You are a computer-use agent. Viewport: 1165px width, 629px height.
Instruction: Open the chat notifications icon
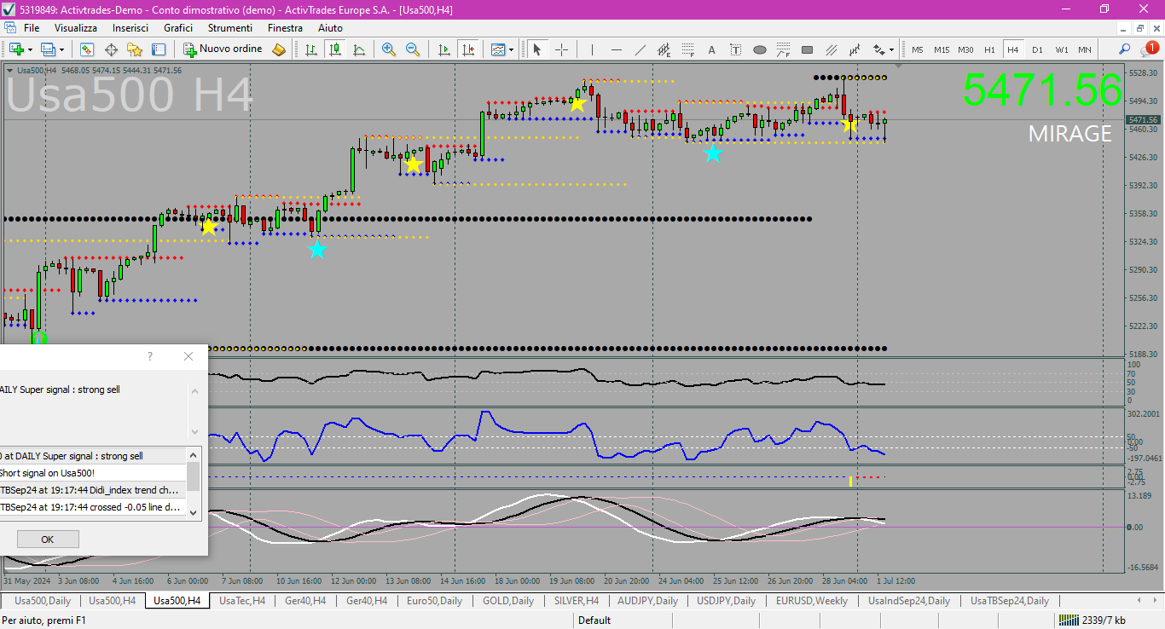click(x=1148, y=49)
